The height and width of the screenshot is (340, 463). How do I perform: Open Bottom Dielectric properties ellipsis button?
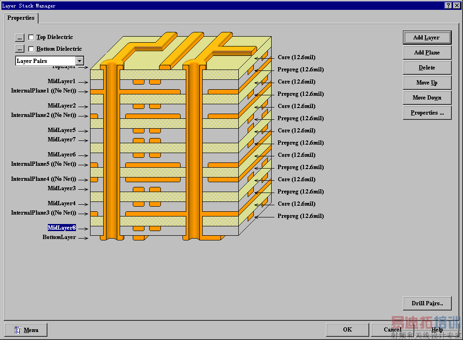tap(20, 49)
